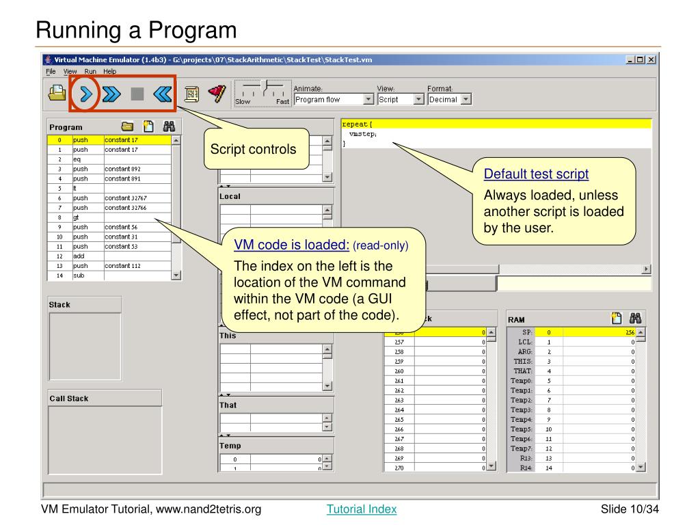Image resolution: width=700 pixels, height=525 pixels.
Task: Click the Run double-arrow button
Action: (x=111, y=94)
